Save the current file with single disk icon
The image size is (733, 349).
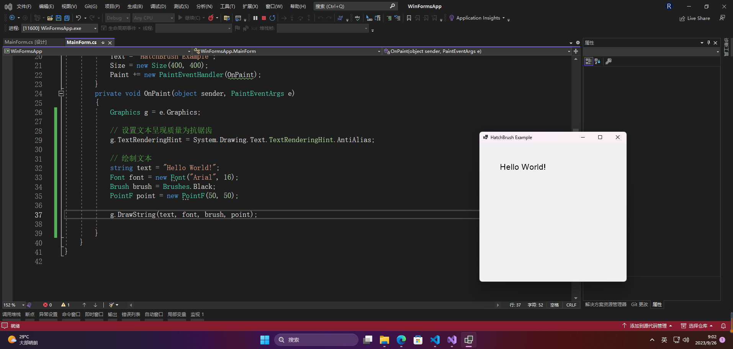(x=59, y=18)
